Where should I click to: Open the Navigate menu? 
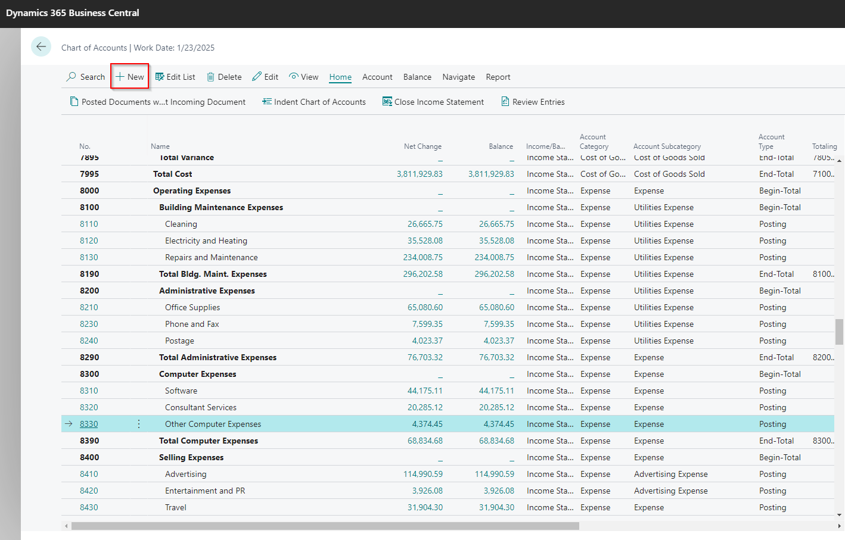tap(458, 77)
